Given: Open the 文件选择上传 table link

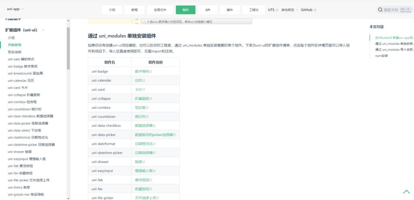Looking at the screenshot, I should coord(147,198).
